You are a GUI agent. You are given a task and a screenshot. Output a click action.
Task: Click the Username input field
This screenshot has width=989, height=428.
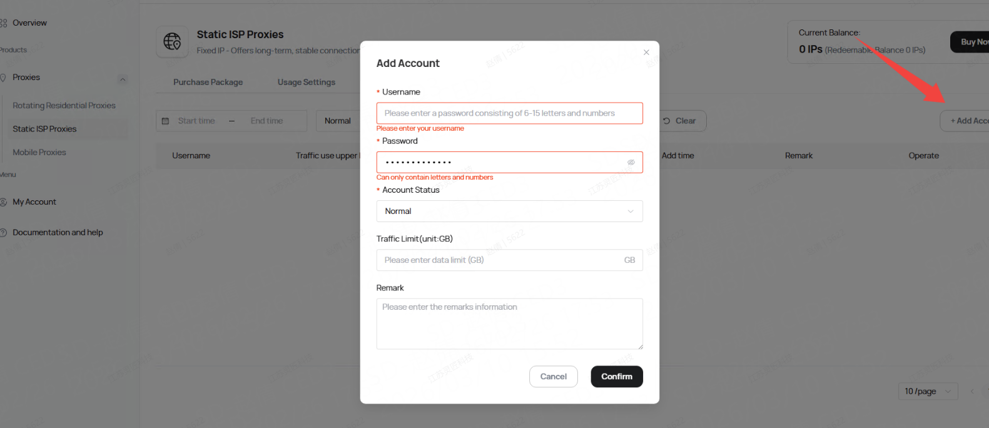[509, 113]
